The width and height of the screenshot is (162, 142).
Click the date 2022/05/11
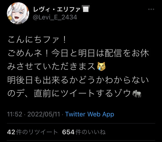click(x=44, y=114)
